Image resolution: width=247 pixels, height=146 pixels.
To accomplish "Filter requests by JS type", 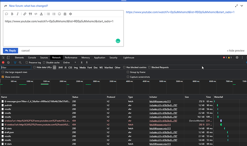I will [x=66, y=67].
